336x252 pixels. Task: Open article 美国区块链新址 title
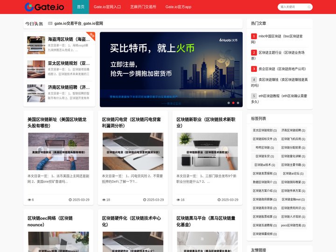pyautogui.click(x=57, y=123)
